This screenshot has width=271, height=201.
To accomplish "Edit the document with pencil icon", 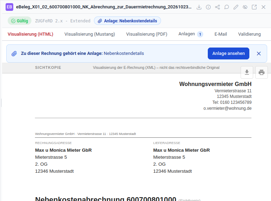I will [236, 7].
